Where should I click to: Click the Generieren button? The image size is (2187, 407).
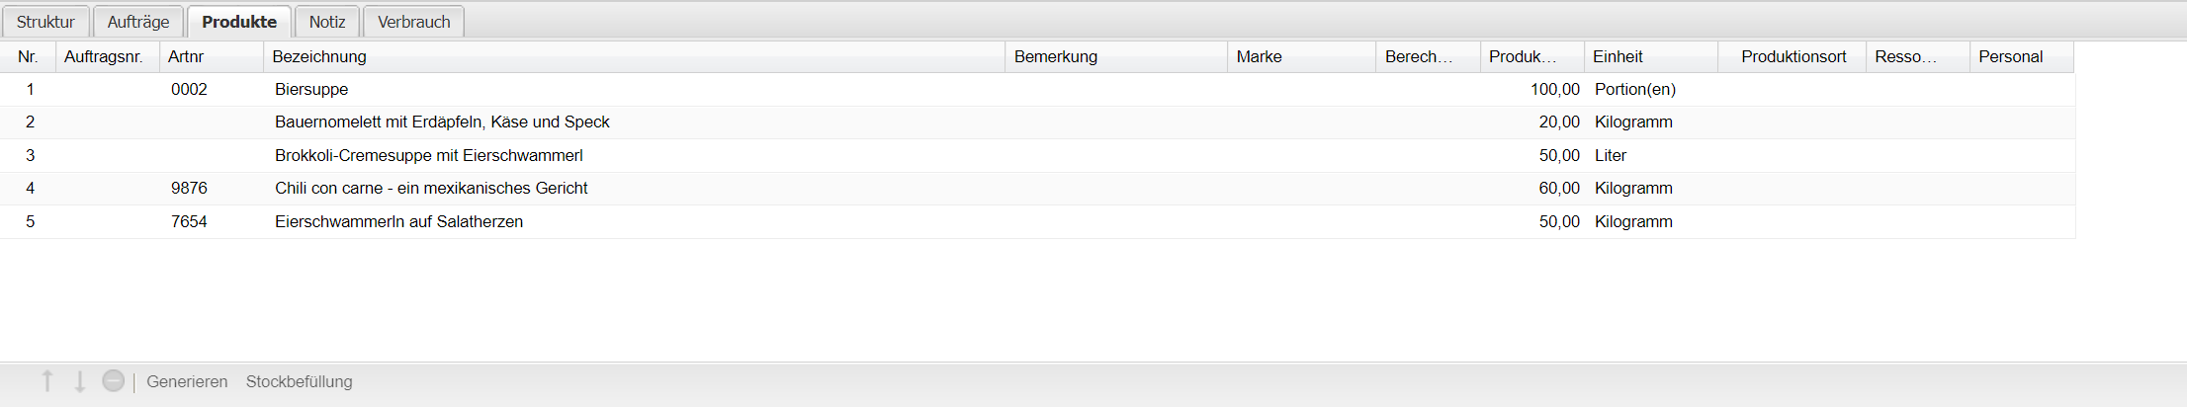[187, 381]
